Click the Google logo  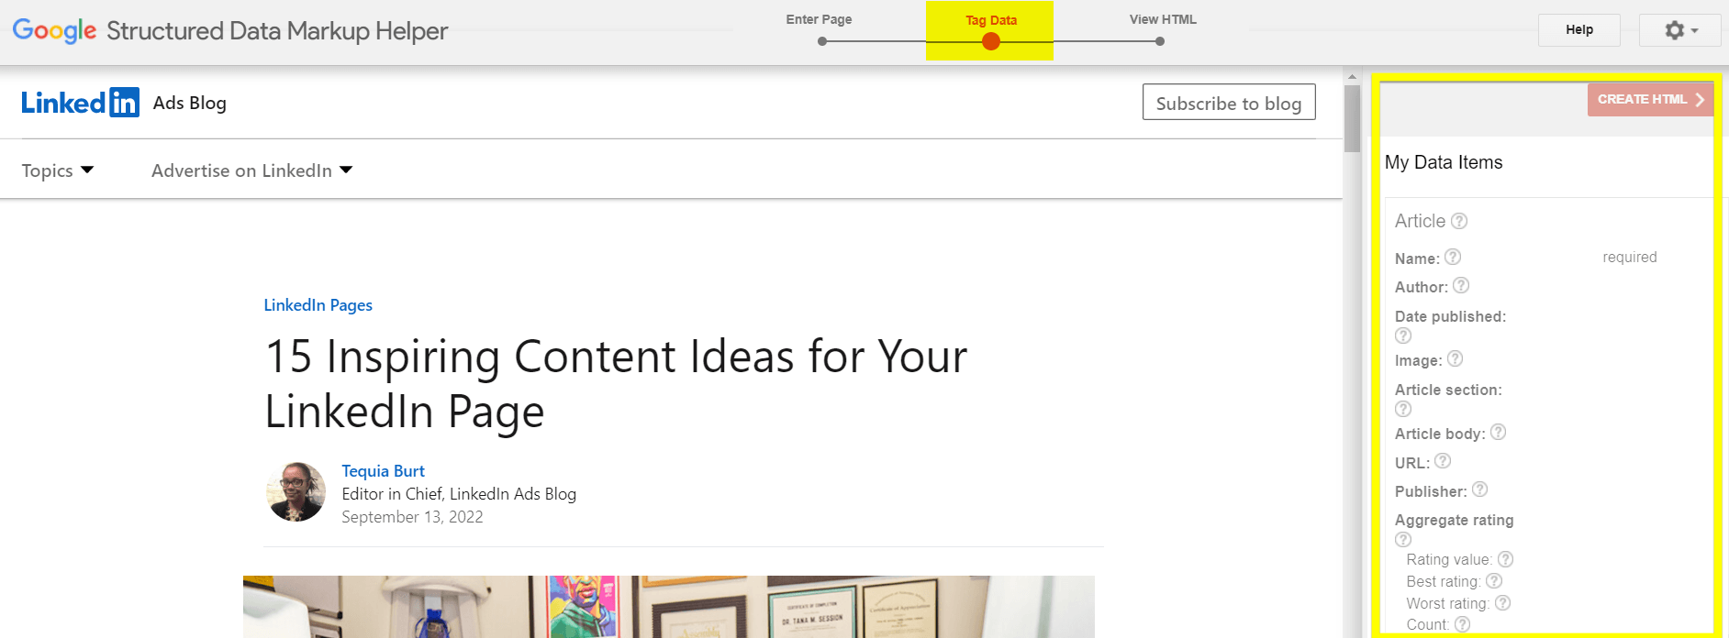point(54,29)
